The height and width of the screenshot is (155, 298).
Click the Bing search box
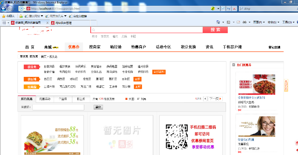pos(269,8)
